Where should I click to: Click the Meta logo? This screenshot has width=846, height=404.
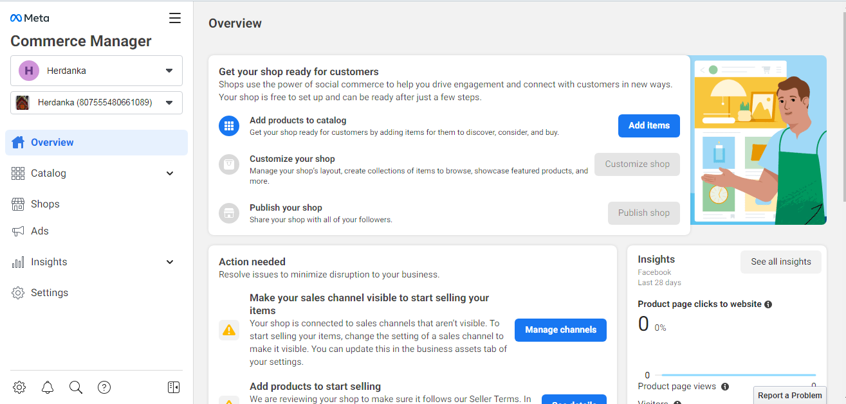(x=30, y=18)
